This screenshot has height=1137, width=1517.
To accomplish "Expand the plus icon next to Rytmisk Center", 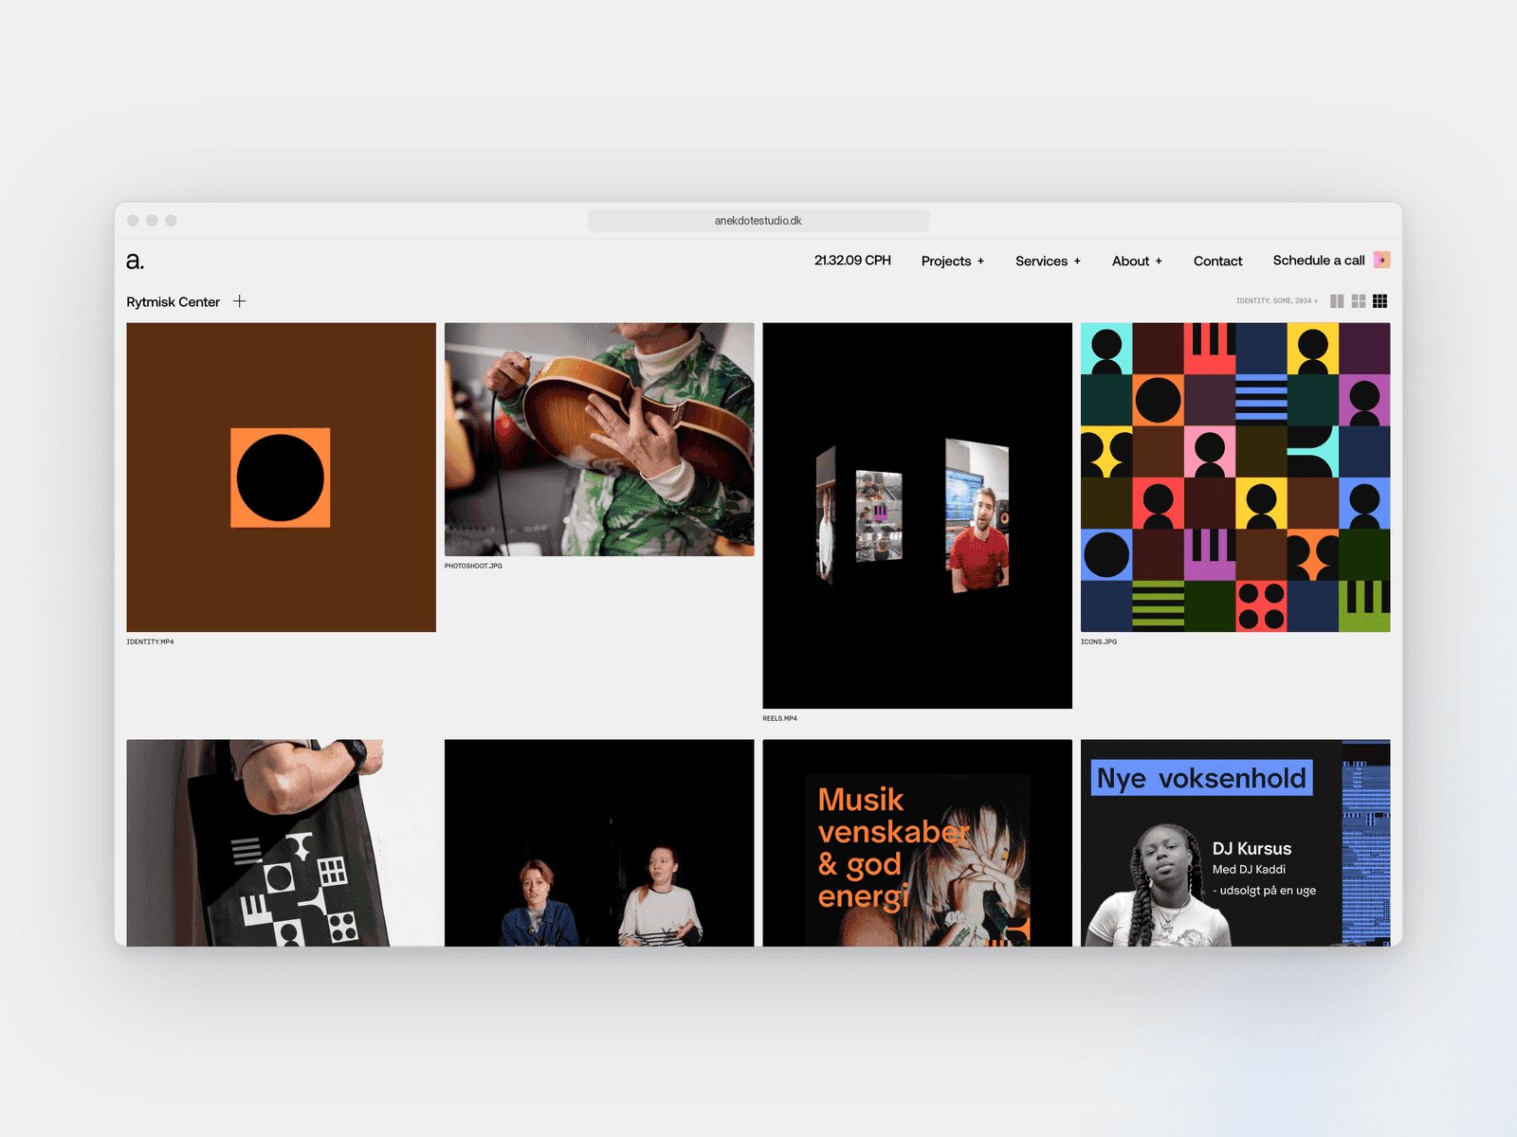I will click(240, 301).
